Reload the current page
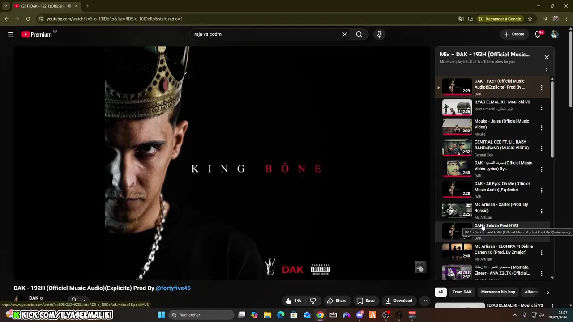 [x=28, y=19]
